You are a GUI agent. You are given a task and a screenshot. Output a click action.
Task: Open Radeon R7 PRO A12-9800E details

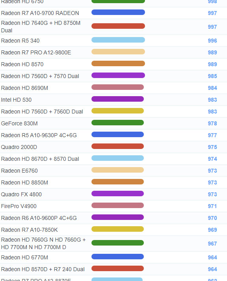pos(36,52)
